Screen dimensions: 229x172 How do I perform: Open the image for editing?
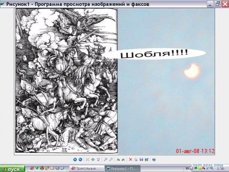point(147,159)
